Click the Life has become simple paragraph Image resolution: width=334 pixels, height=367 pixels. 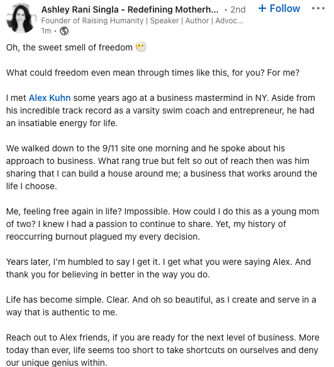pyautogui.click(x=161, y=306)
